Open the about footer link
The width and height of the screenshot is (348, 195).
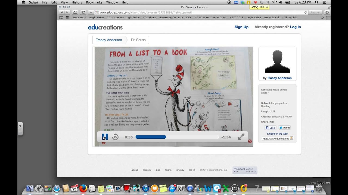[135, 170]
